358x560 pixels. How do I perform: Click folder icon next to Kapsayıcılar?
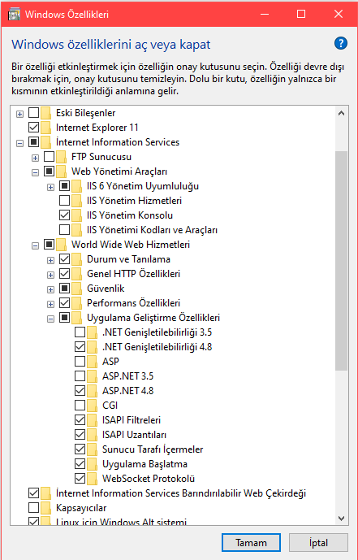[45, 508]
